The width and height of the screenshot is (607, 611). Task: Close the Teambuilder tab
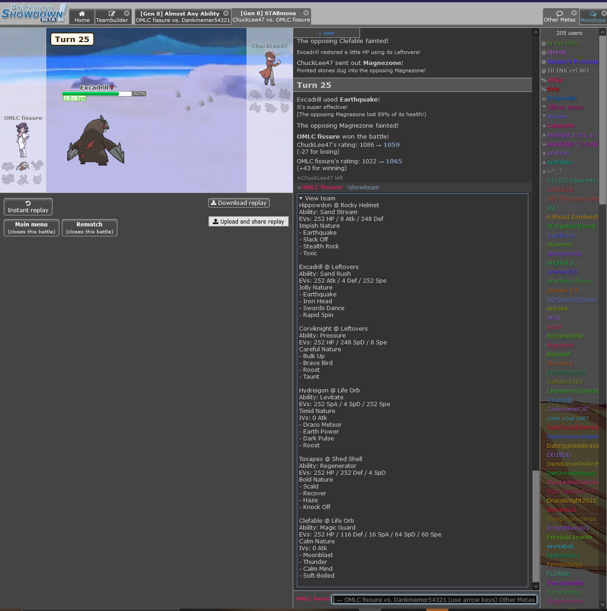pyautogui.click(x=127, y=13)
